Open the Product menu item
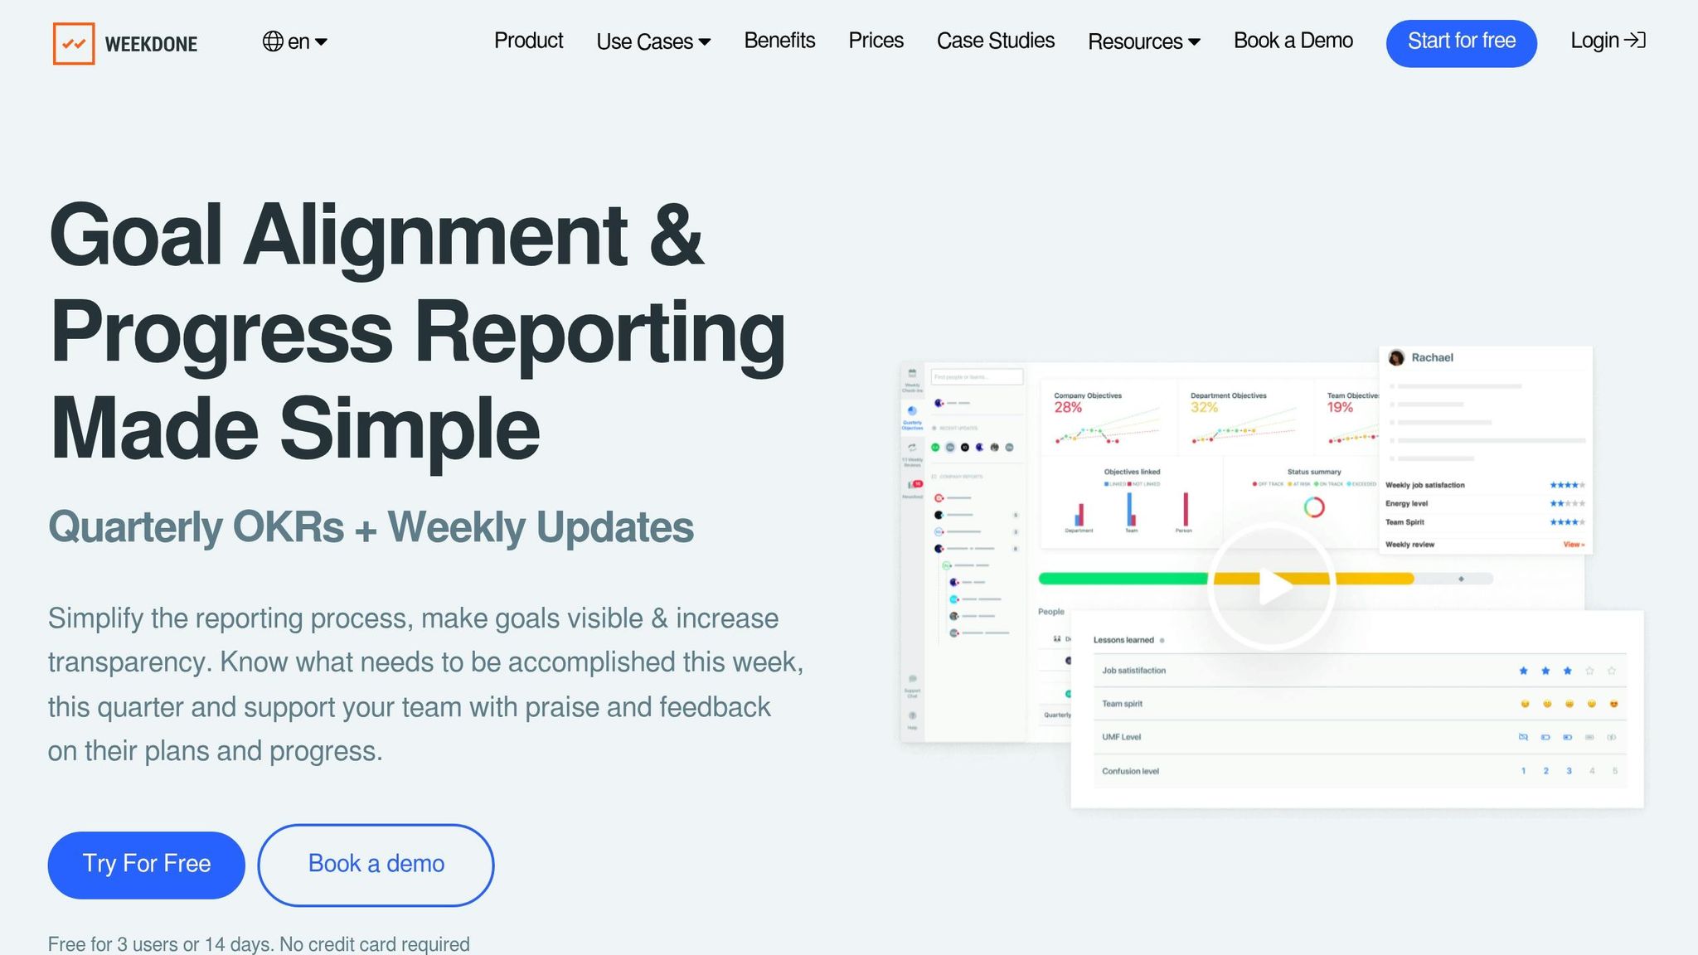Image resolution: width=1698 pixels, height=955 pixels. (x=528, y=41)
